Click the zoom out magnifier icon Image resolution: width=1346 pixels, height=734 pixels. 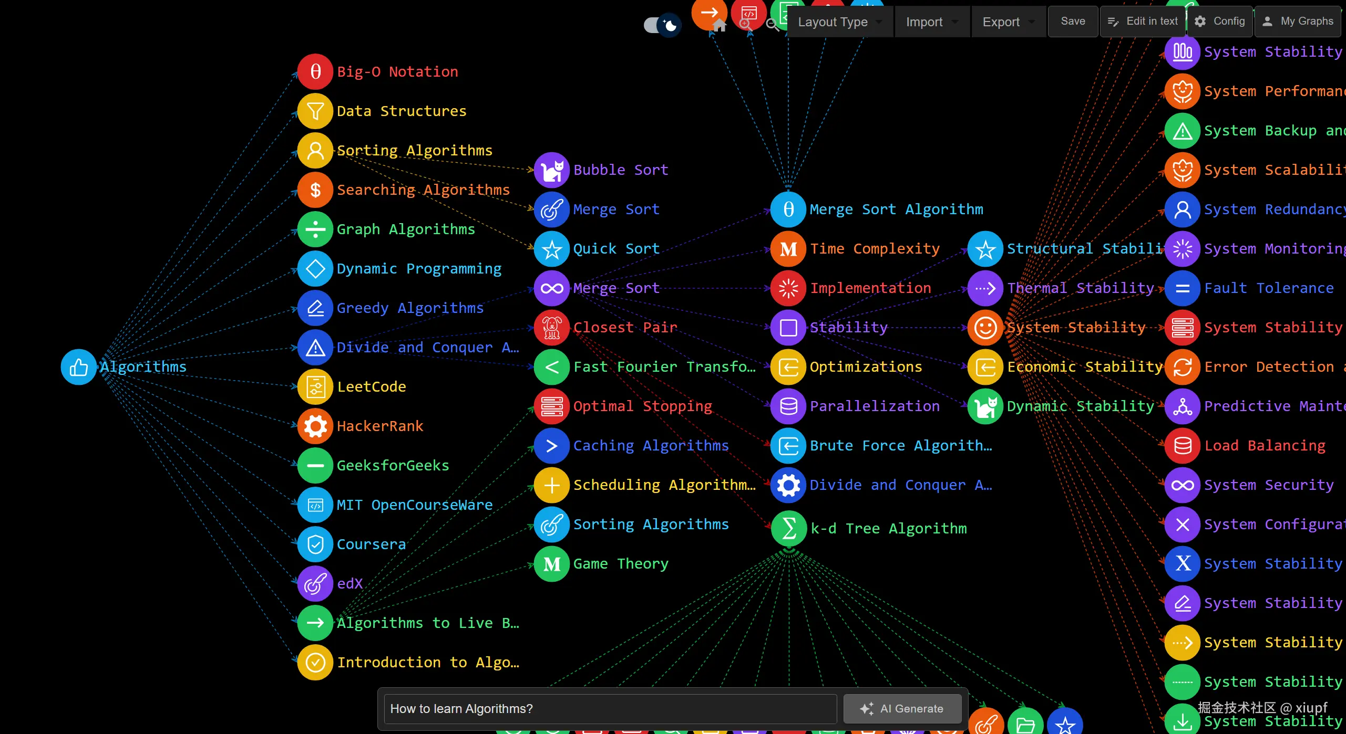point(772,25)
